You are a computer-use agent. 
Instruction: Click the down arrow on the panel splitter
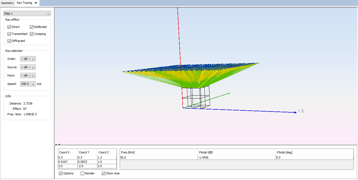pyautogui.click(x=59, y=145)
